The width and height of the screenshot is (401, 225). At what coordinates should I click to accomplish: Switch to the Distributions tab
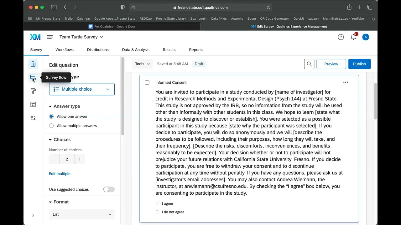(98, 50)
